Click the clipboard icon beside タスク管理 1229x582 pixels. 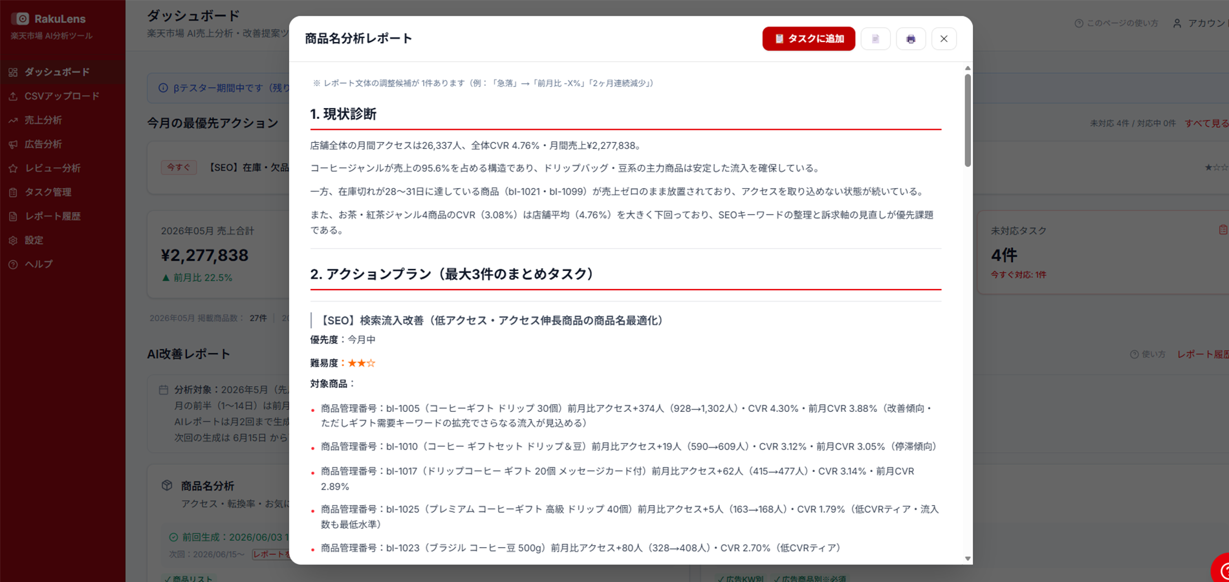click(x=13, y=192)
